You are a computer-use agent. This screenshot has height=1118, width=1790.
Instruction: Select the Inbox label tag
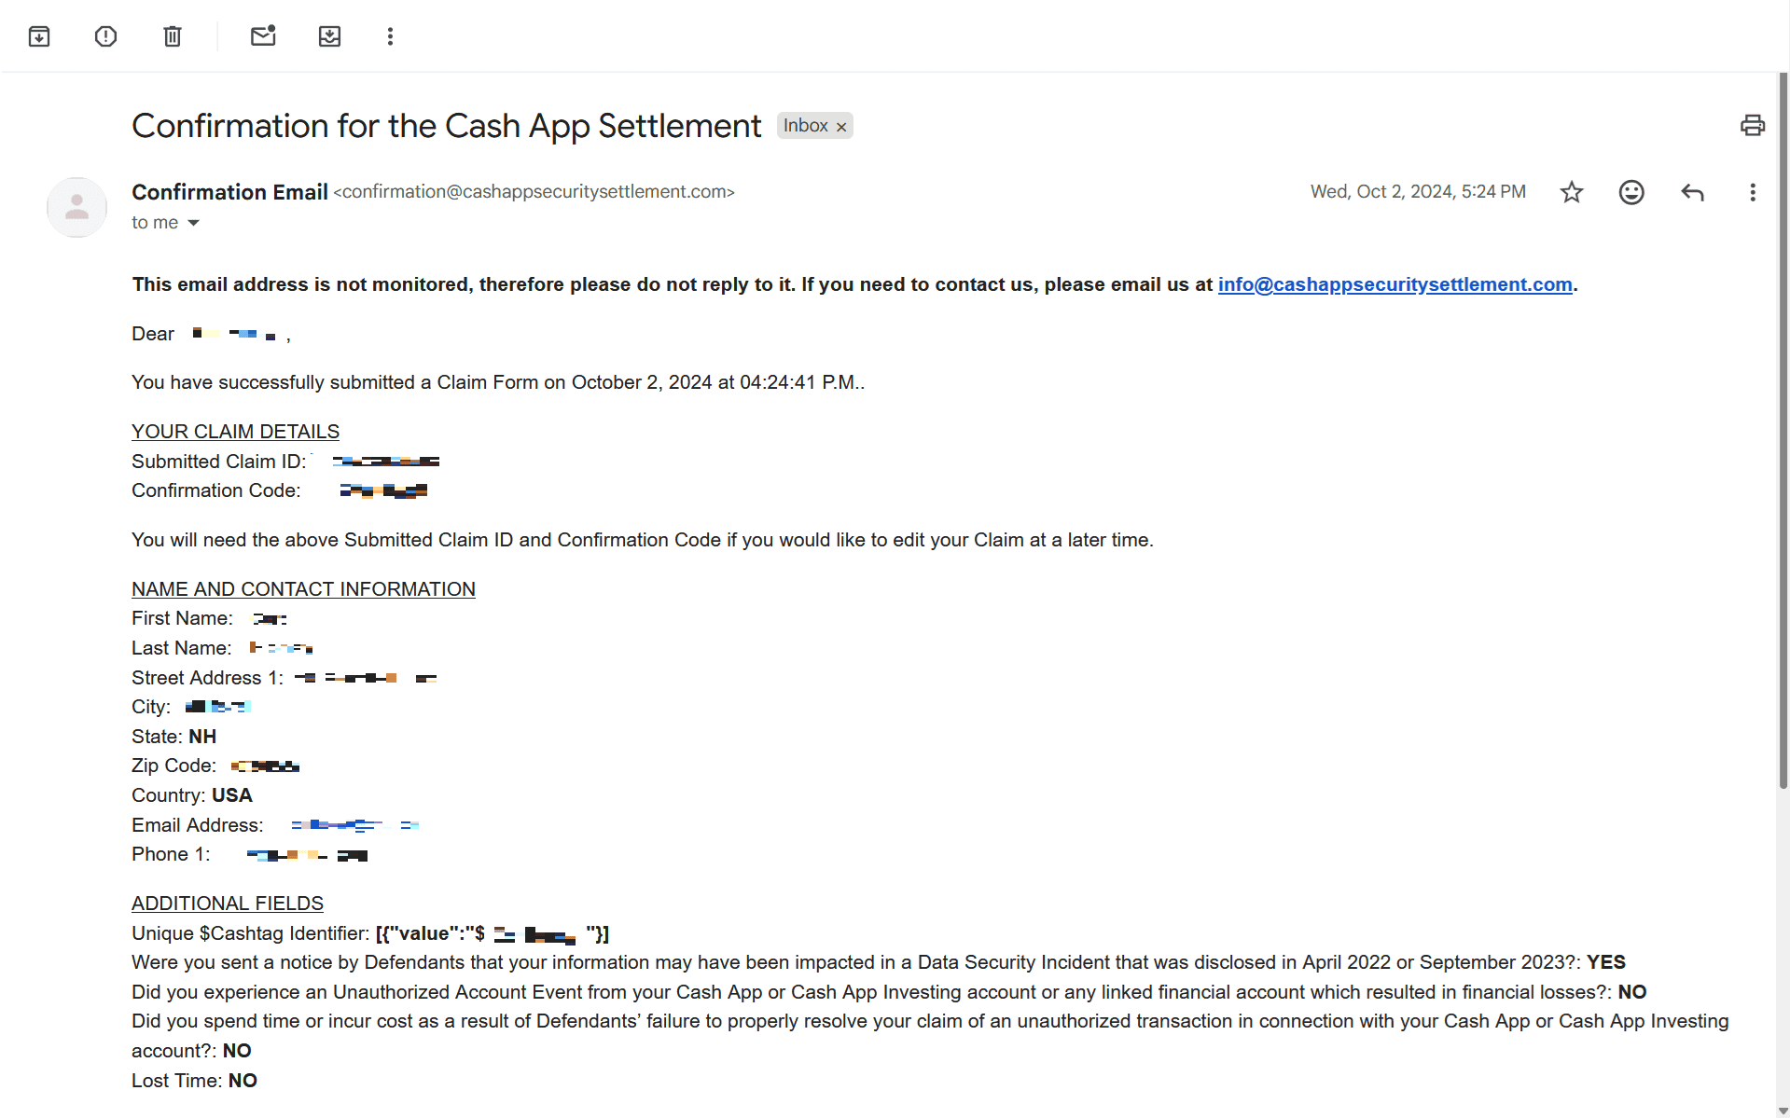coord(805,125)
